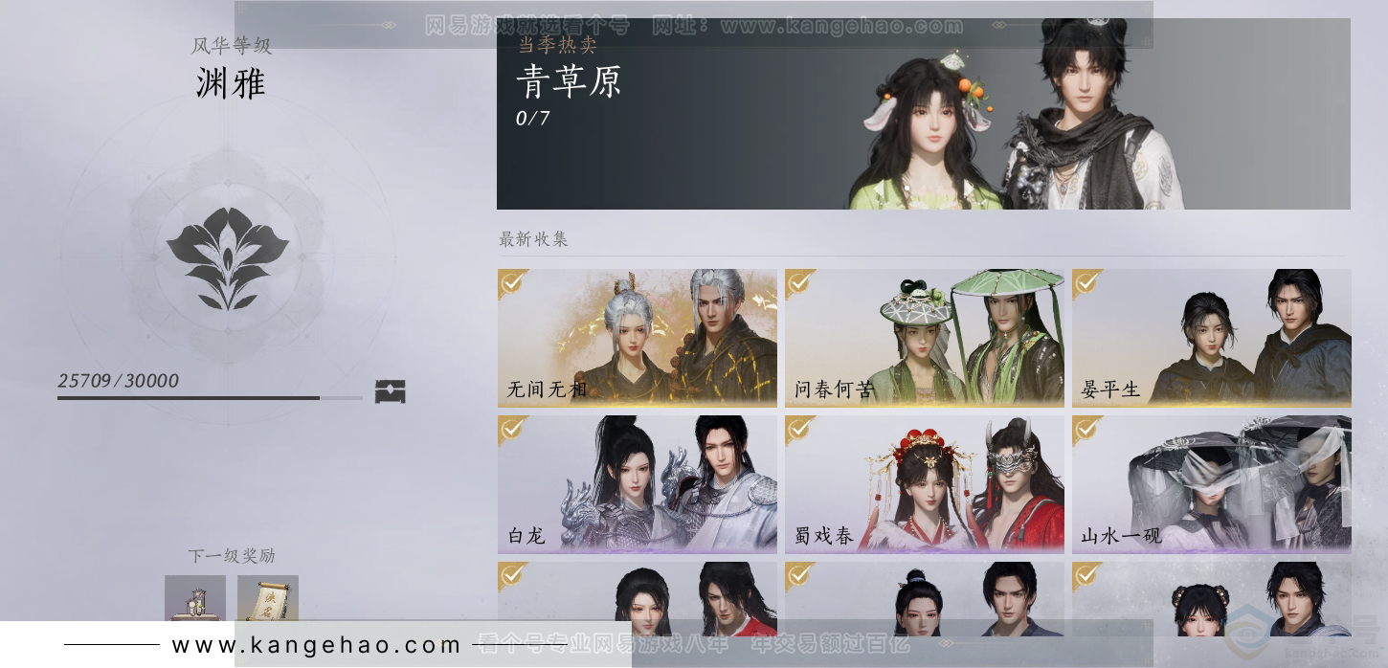The width and height of the screenshot is (1388, 668).
Task: Select the figurine reward under 下一级奖励
Action: coord(195,600)
